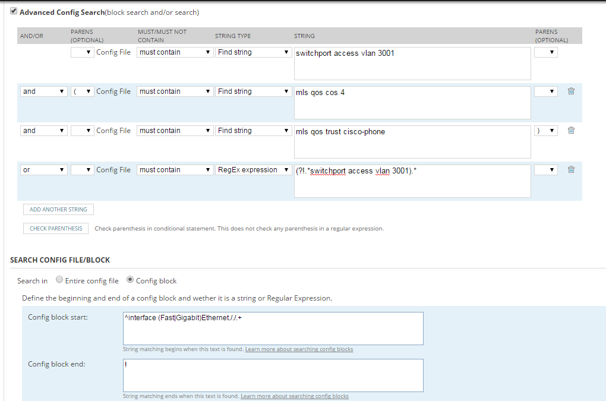Click Check Parenthesis button
This screenshot has width=606, height=401.
click(56, 228)
